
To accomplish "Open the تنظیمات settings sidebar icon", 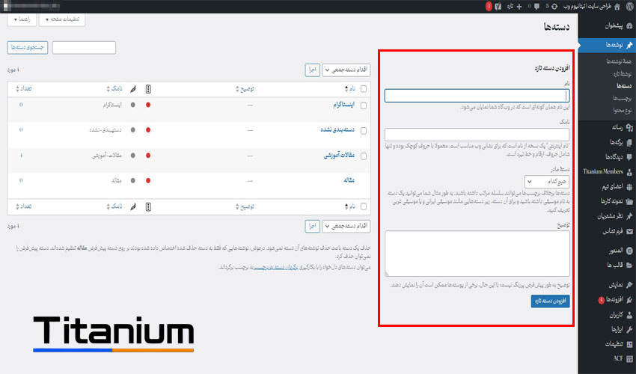I will click(629, 344).
